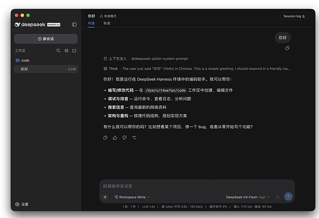Click the 标准模式 mode indicator
This screenshot has width=319, height=218.
point(108,16)
